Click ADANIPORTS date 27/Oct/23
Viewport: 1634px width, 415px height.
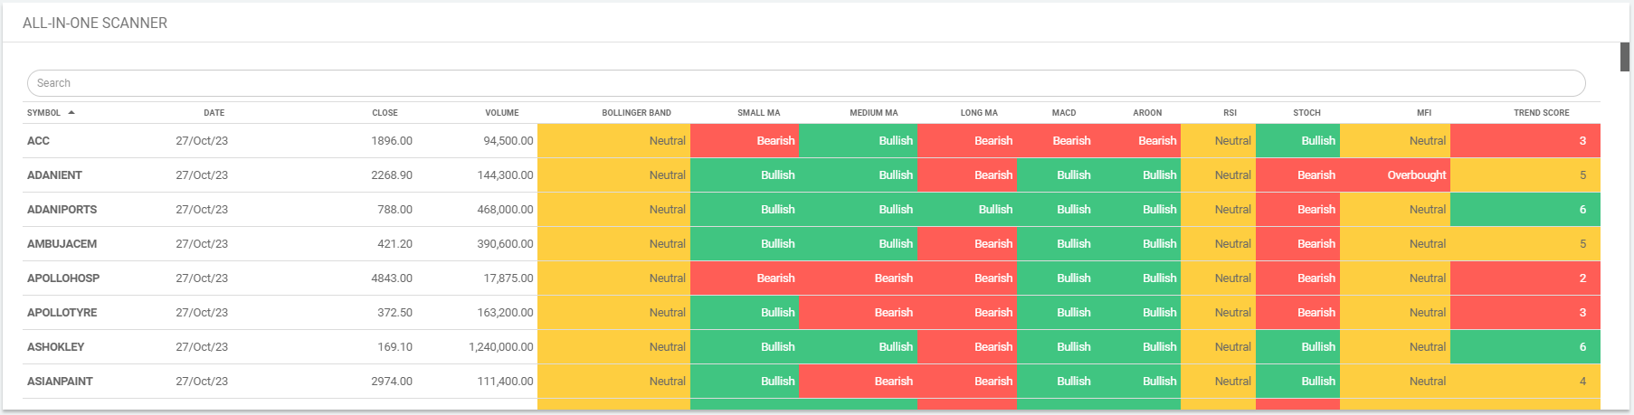(202, 210)
